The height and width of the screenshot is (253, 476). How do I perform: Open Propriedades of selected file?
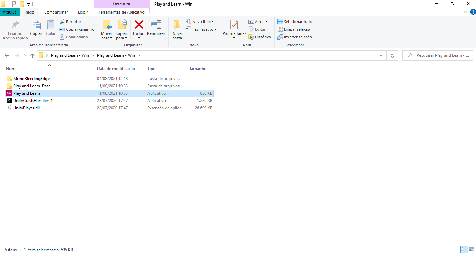[x=234, y=30]
